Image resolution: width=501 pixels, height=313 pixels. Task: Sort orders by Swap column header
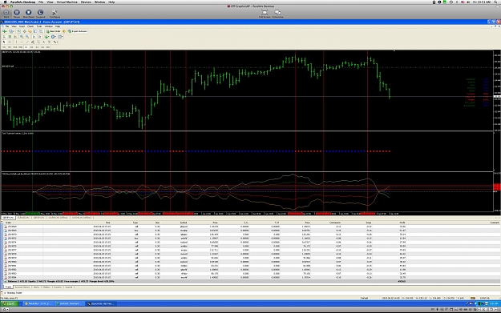coord(369,223)
